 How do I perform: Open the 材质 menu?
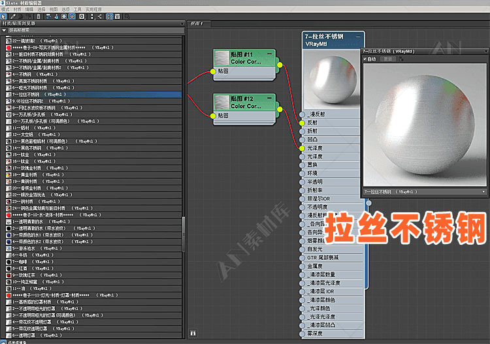point(16,9)
